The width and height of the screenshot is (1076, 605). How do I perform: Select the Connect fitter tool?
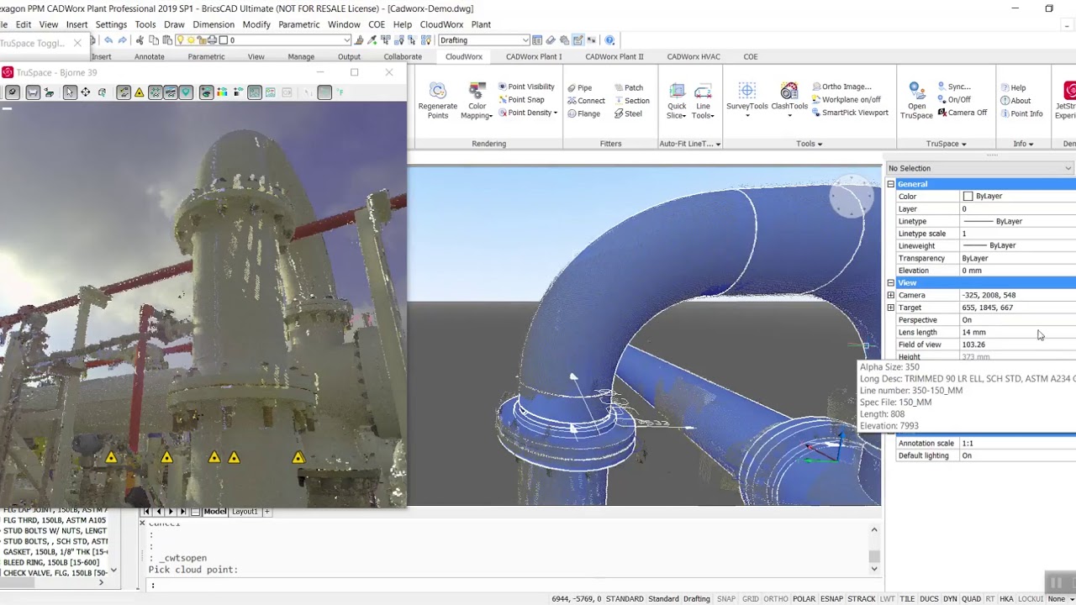click(586, 101)
